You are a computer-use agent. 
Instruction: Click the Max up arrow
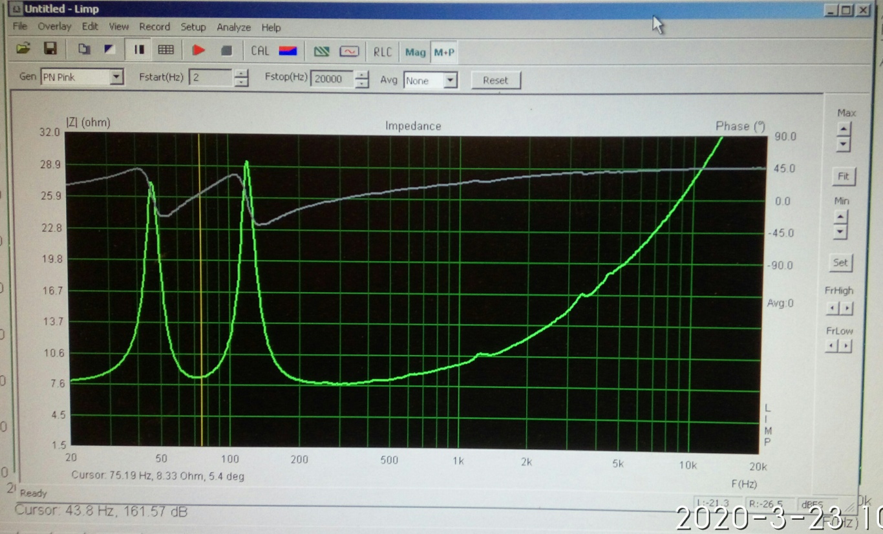pyautogui.click(x=843, y=129)
